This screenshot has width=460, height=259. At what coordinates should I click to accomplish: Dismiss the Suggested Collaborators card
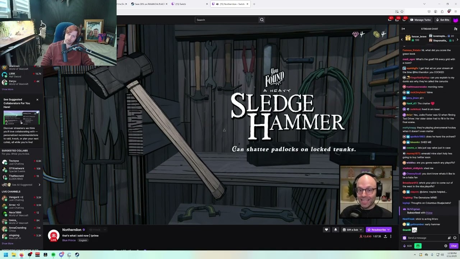click(37, 100)
